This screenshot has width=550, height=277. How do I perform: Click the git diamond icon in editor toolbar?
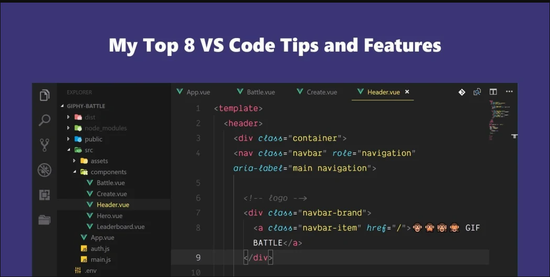[462, 92]
